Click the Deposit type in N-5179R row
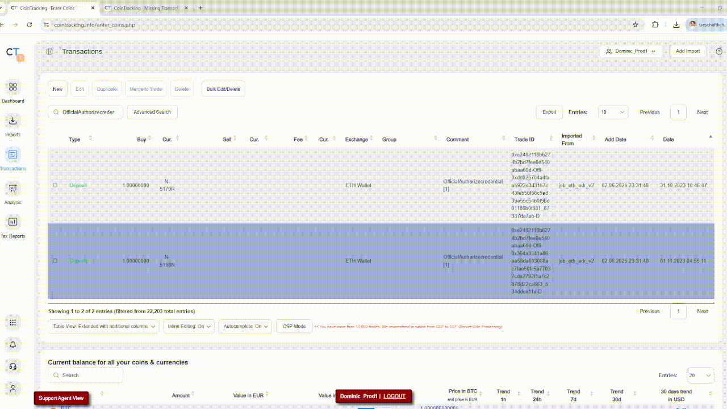The image size is (727, 409). click(78, 185)
